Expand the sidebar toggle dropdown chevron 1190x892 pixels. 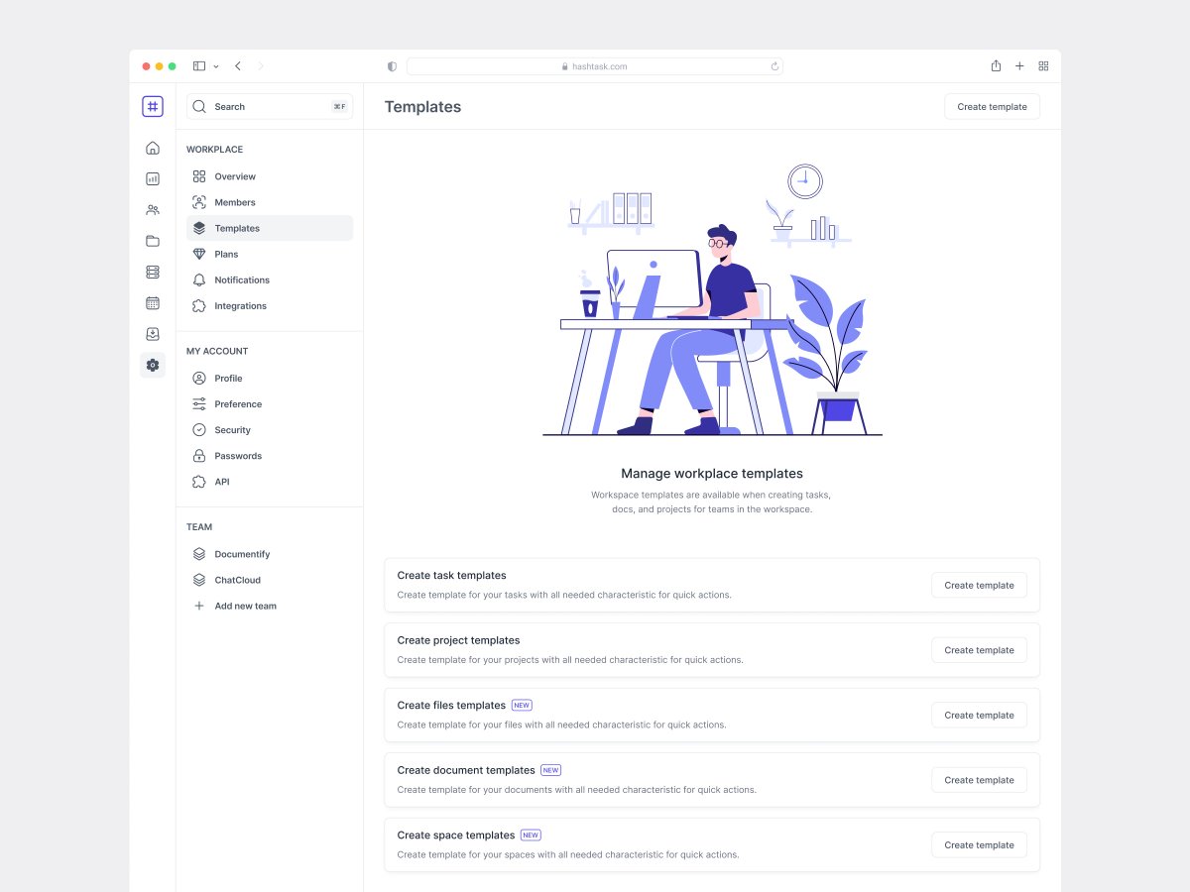216,66
